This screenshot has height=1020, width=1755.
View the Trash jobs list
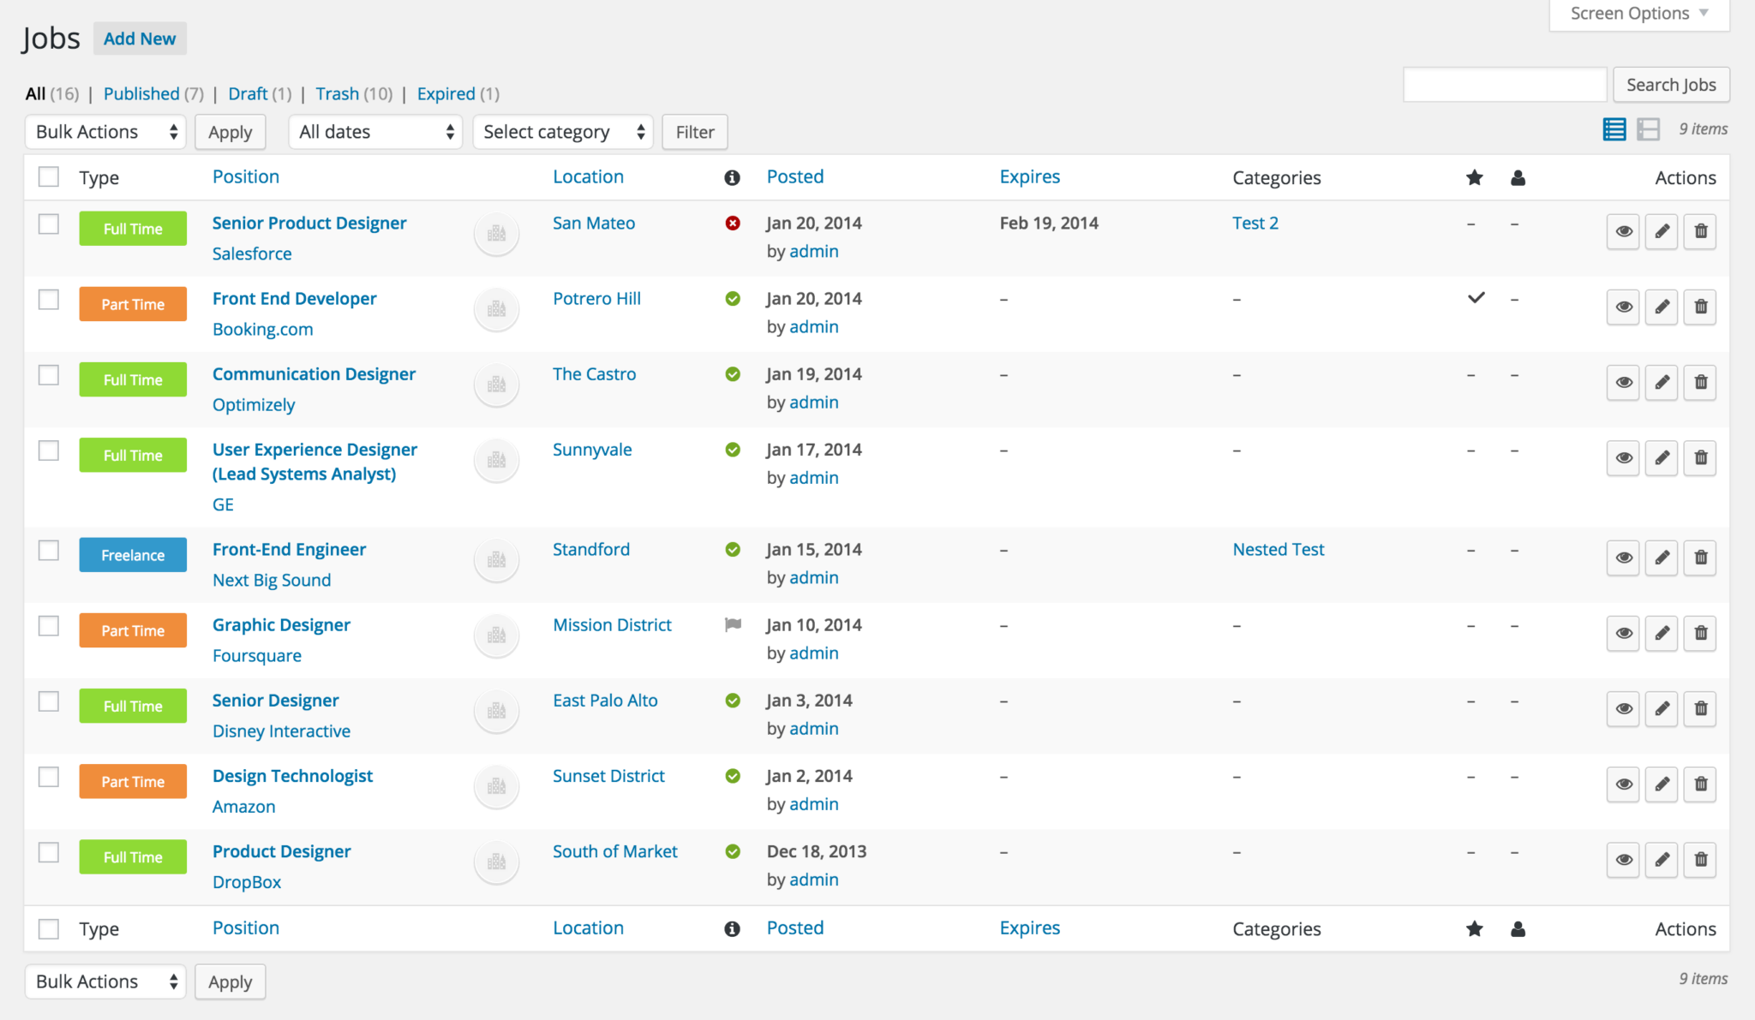point(338,93)
